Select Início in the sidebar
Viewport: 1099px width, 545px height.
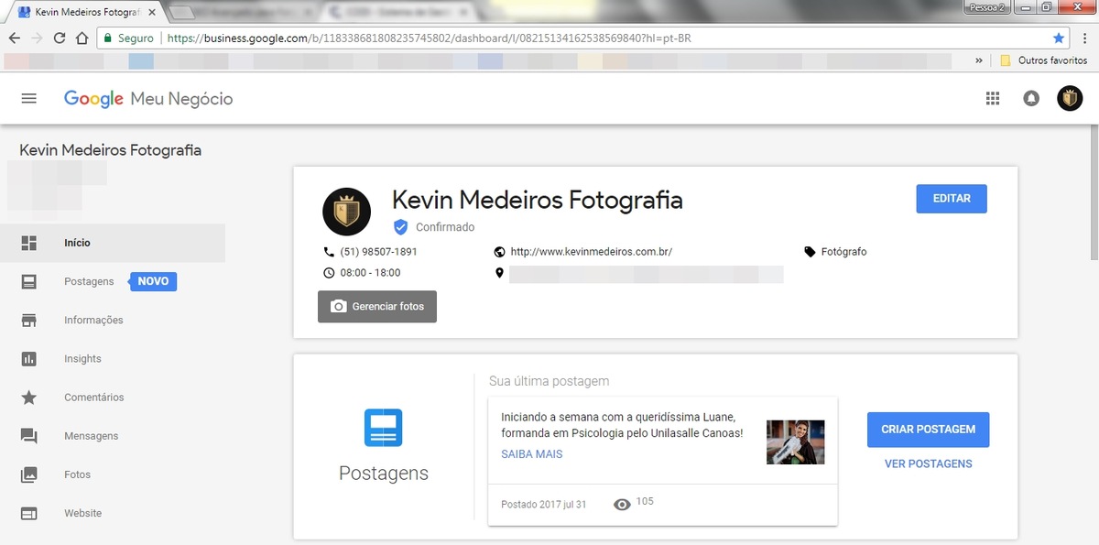click(113, 243)
